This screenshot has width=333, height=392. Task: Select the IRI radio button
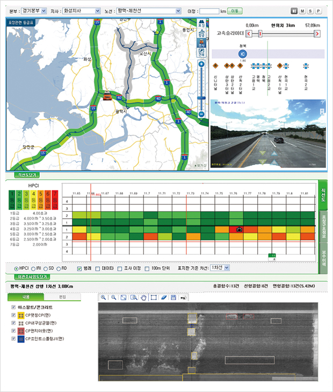tap(33, 269)
